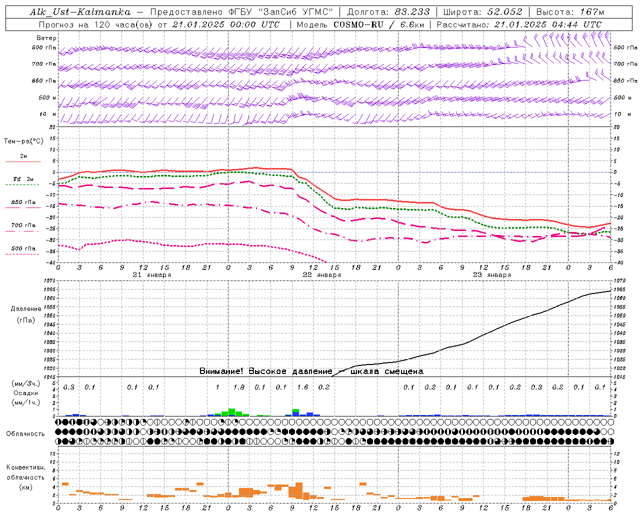Click 'Внимание! Высокое давление' warning text

pos(266,371)
